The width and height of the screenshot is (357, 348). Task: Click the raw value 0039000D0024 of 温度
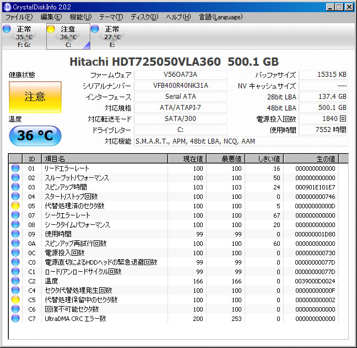point(315,281)
